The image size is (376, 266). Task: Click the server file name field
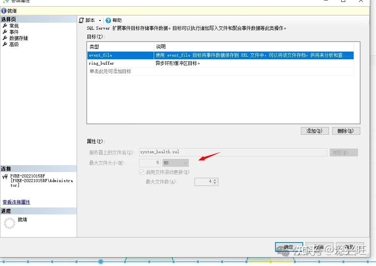pyautogui.click(x=233, y=152)
